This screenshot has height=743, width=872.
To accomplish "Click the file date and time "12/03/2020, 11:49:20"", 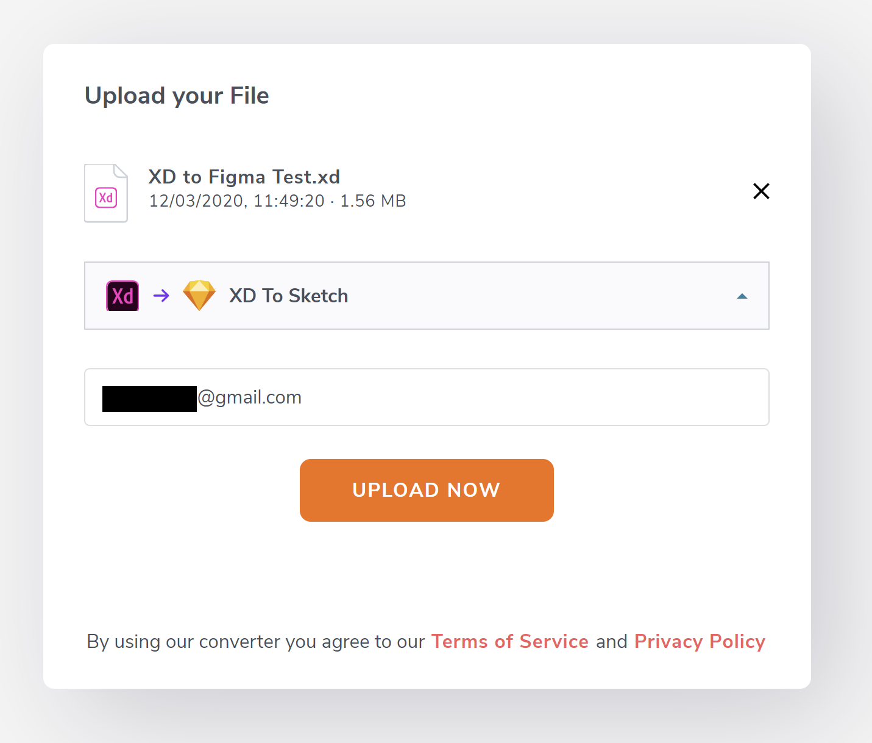I will [236, 201].
